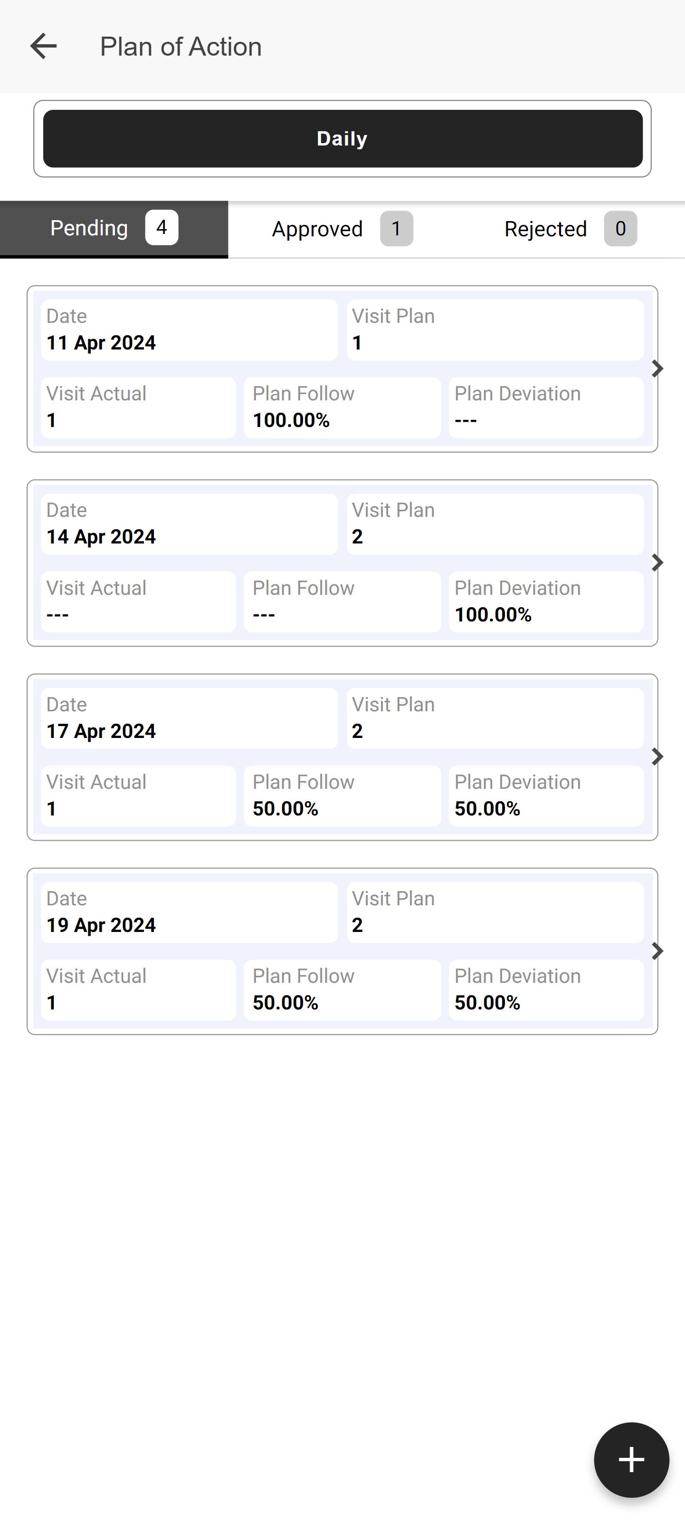Screen dimensions: 685x1523
Task: Expand the 14 Apr 2024 entry chevron
Action: 656,563
